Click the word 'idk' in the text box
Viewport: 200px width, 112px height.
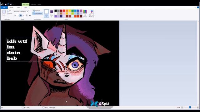[12, 41]
